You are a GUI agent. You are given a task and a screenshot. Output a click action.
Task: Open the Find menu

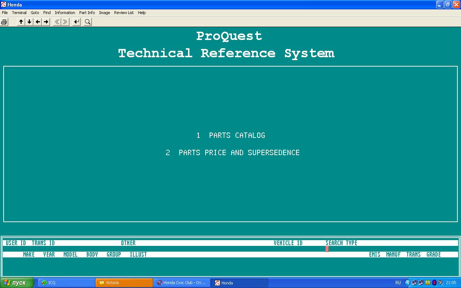(47, 13)
